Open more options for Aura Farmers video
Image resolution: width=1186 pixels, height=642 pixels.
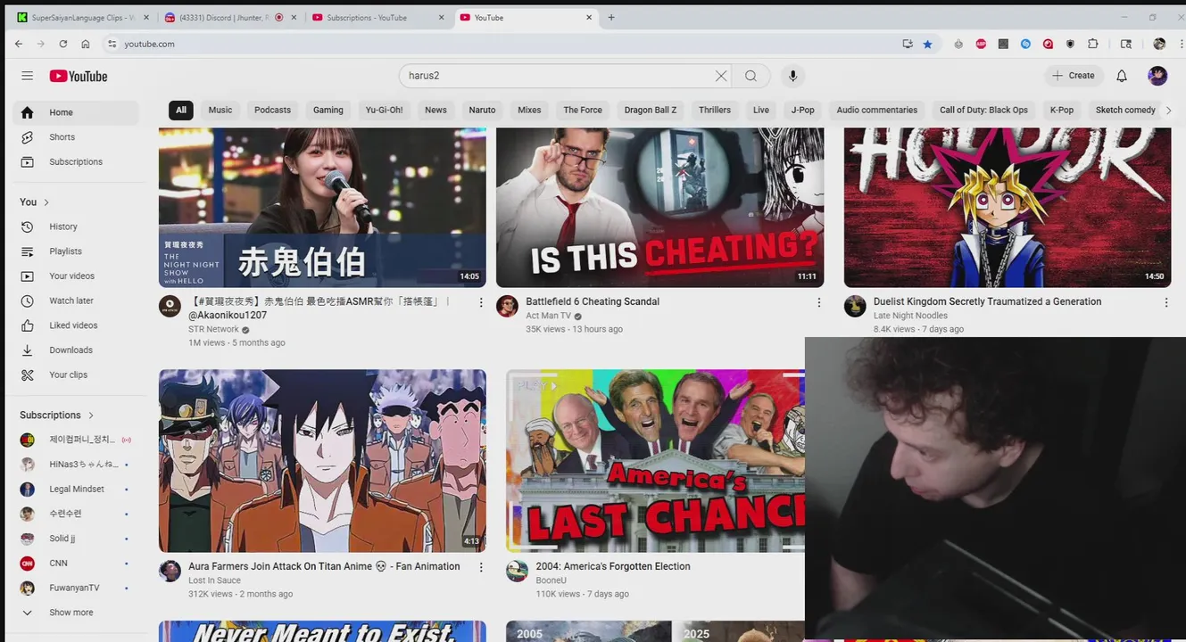tap(481, 567)
